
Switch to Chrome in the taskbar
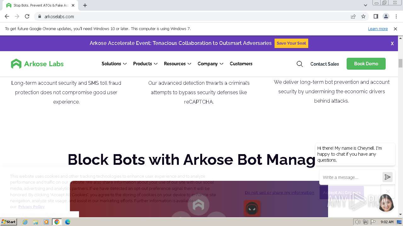tap(57, 222)
